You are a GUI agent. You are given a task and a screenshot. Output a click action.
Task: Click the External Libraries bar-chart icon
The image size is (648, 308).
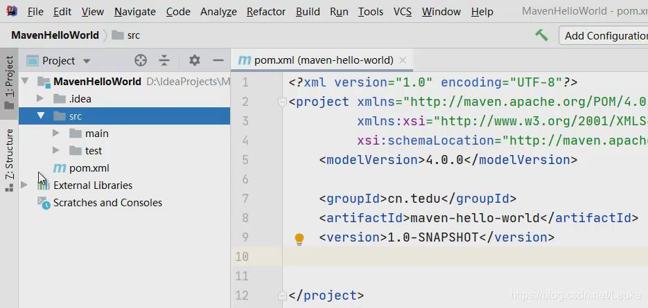(x=44, y=185)
